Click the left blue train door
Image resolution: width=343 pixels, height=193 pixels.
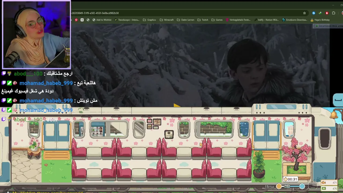pos(56,136)
